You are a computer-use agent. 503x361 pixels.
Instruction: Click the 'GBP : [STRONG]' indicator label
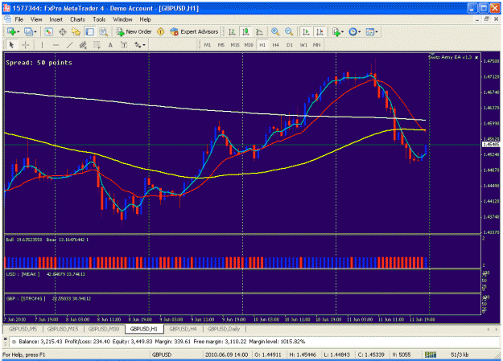(x=26, y=298)
